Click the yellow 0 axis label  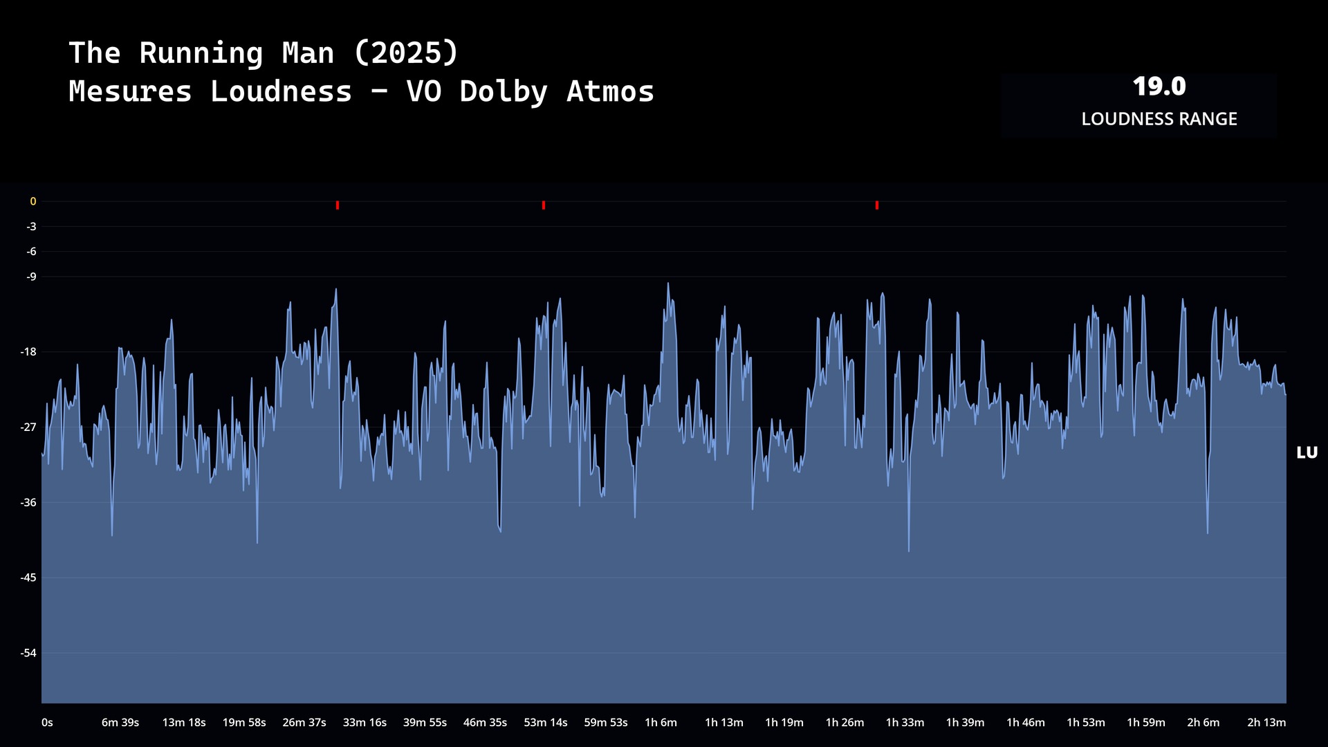click(x=33, y=202)
